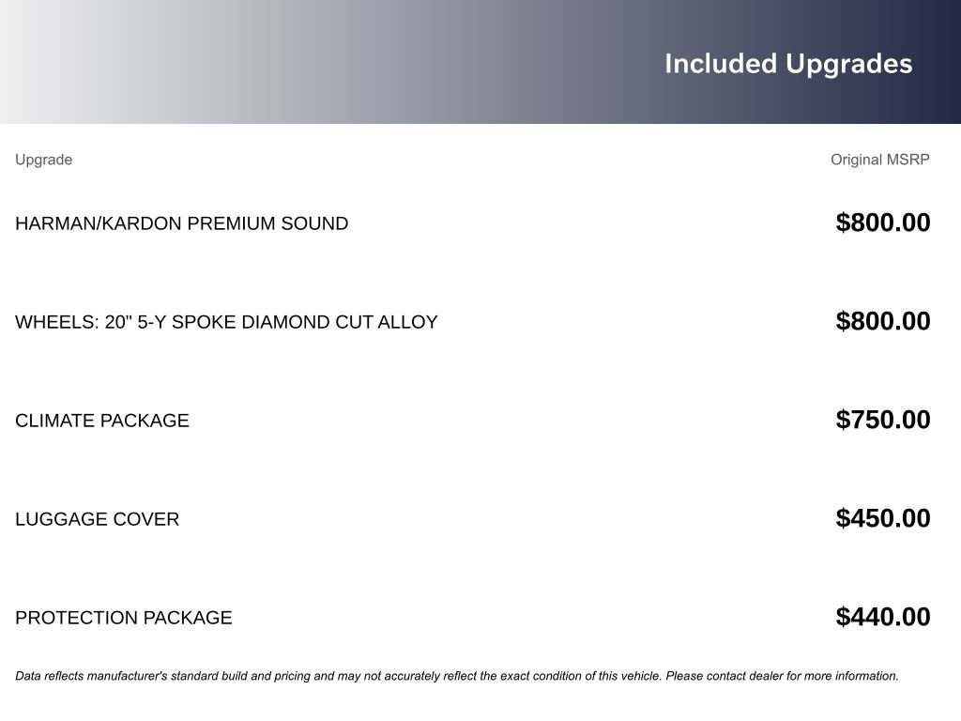Click the first $800.00 price for Harman/Kardon
Viewport: 961px width, 721px height.
[x=882, y=222]
